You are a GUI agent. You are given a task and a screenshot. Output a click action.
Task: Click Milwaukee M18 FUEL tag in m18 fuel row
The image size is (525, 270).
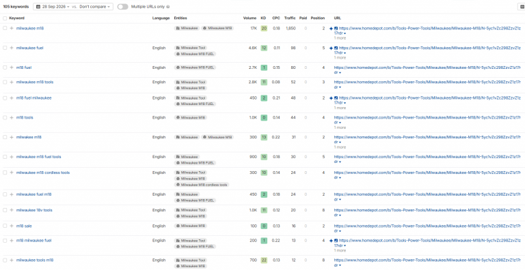tap(195, 67)
